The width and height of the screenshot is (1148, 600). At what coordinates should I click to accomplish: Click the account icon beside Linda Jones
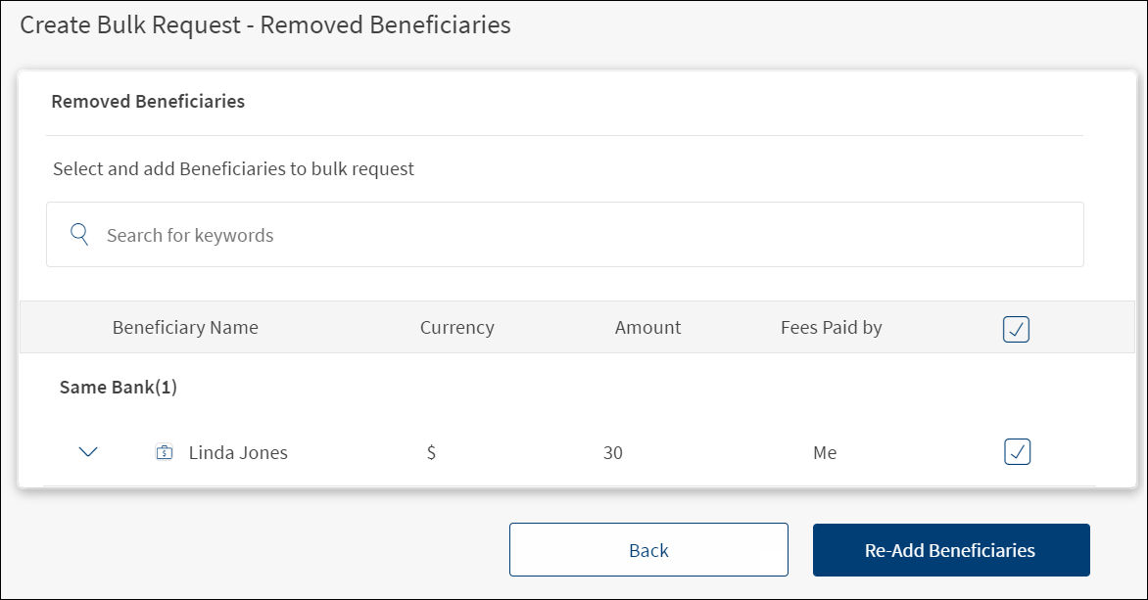point(165,452)
